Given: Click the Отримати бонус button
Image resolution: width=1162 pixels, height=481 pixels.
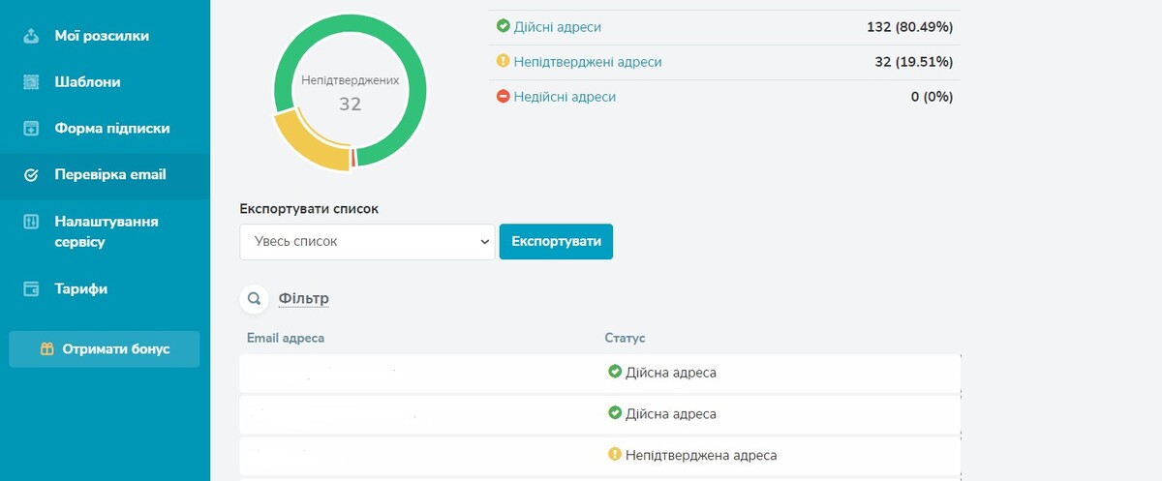Looking at the screenshot, I should coord(105,349).
